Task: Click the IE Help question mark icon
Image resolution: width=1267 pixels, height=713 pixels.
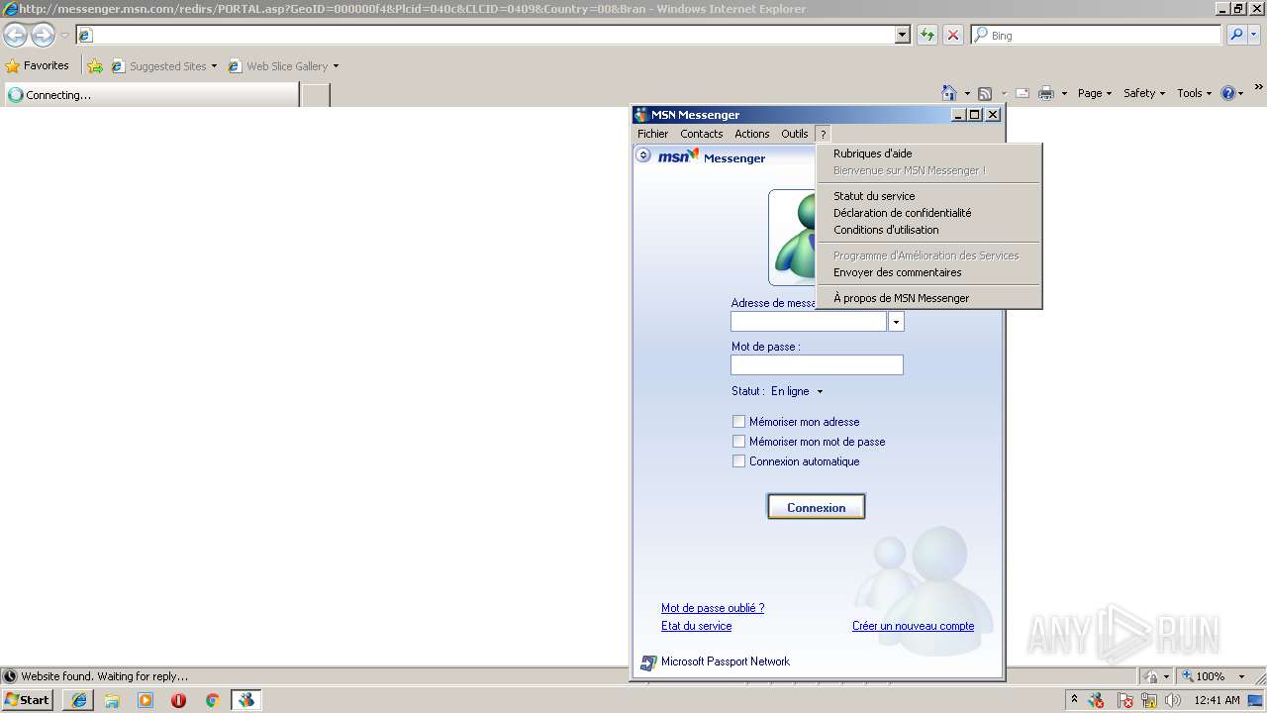Action: click(1228, 93)
